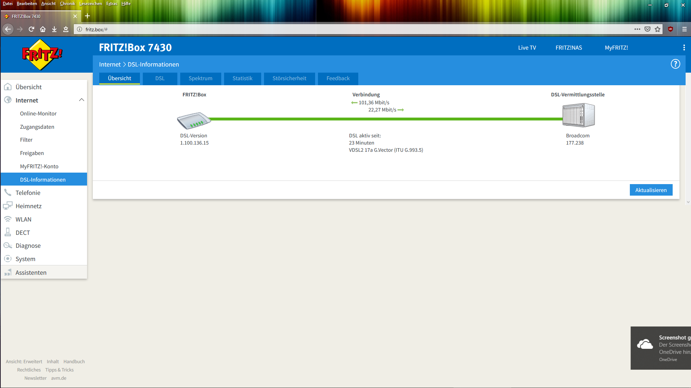This screenshot has height=388, width=691.
Task: Click the OneDrive cloud notification icon
Action: point(645,344)
